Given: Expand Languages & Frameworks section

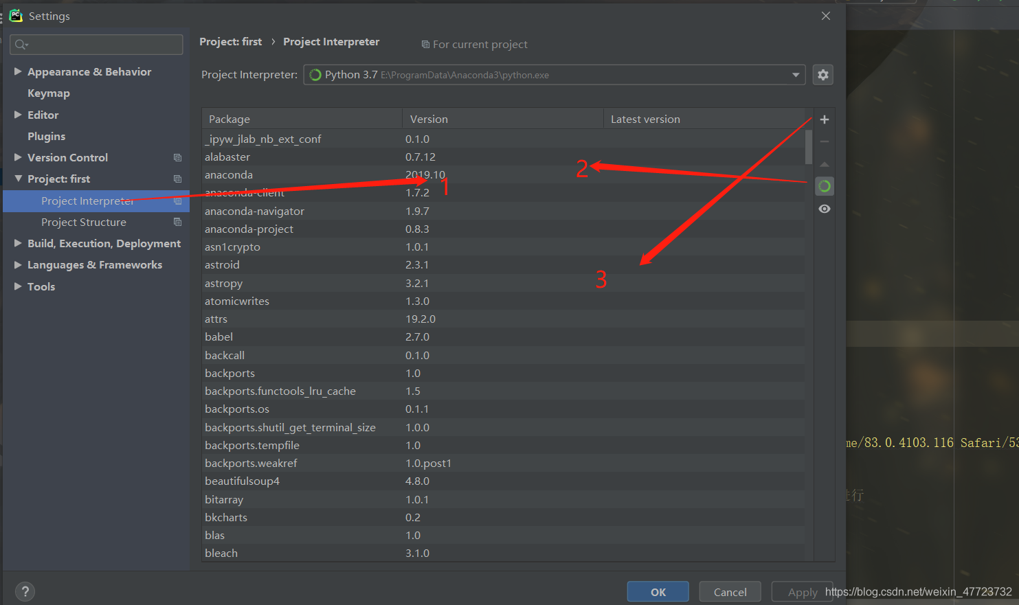Looking at the screenshot, I should tap(18, 264).
